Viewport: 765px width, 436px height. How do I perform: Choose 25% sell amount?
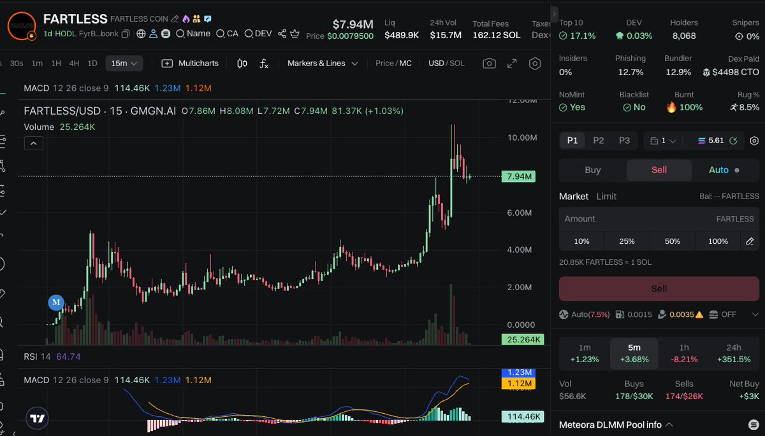(x=627, y=241)
